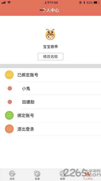Tap the battery indicator in status bar

[x=96, y=3]
